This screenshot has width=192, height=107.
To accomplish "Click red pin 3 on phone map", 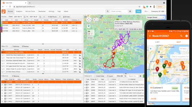I will [x=157, y=69].
